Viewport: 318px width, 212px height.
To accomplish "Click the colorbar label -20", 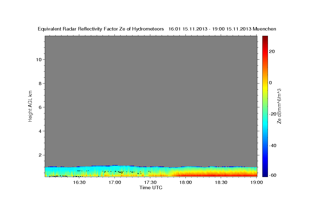I will pyautogui.click(x=272, y=114).
